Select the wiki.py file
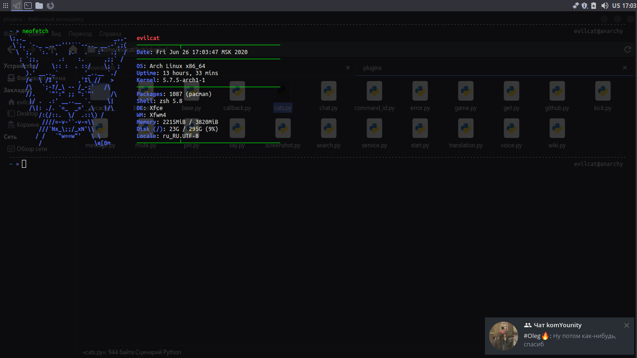 (557, 134)
